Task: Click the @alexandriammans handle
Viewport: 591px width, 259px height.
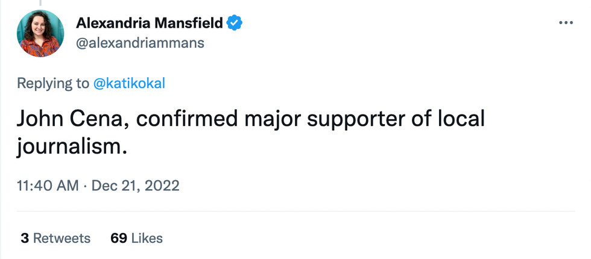Action: click(140, 43)
